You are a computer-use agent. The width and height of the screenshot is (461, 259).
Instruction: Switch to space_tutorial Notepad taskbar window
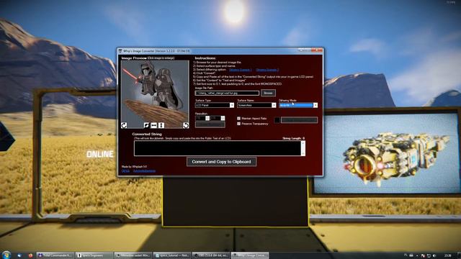(x=171, y=255)
